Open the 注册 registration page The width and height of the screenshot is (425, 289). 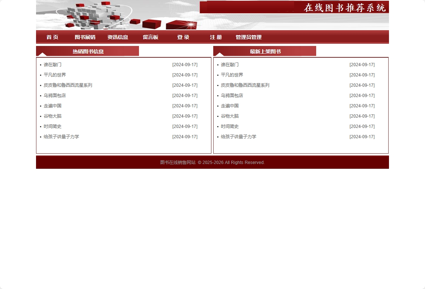(216, 37)
